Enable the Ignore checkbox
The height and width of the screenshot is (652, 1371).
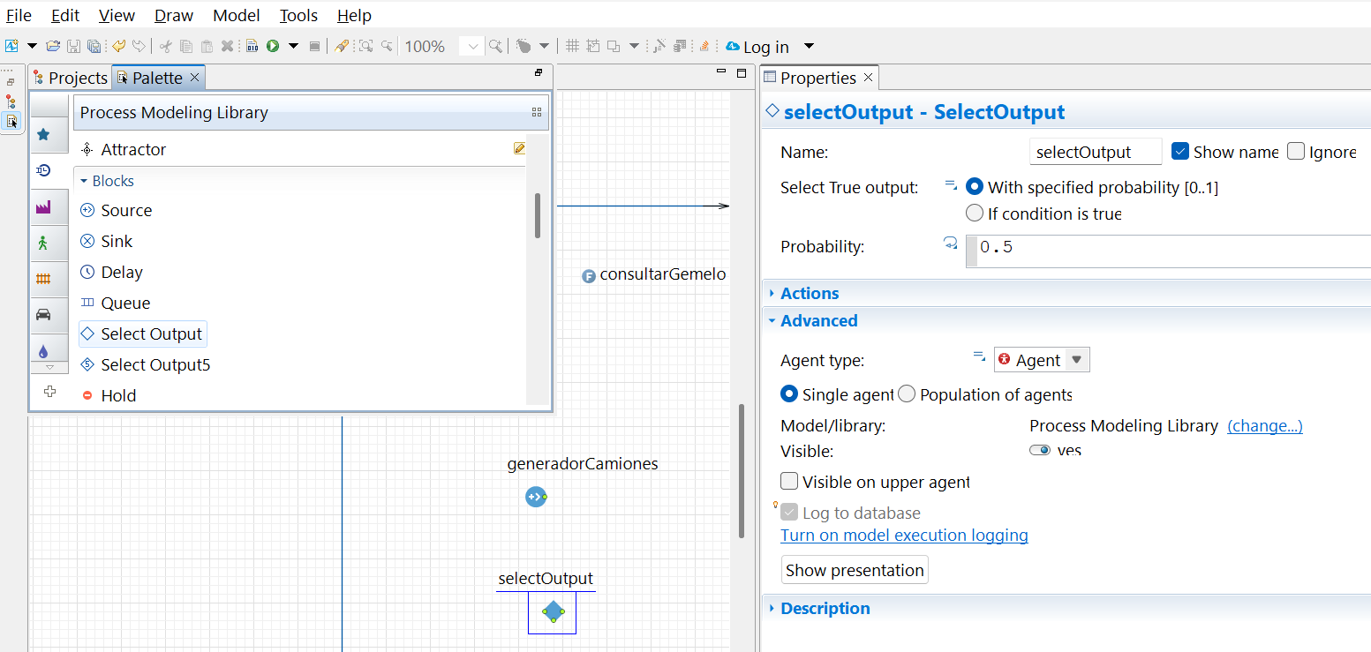point(1296,152)
